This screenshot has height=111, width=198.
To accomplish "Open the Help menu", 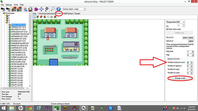I will tap(22, 5).
